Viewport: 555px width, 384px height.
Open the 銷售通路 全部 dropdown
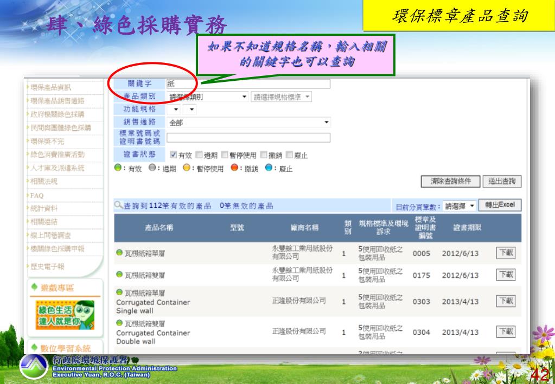pos(249,123)
